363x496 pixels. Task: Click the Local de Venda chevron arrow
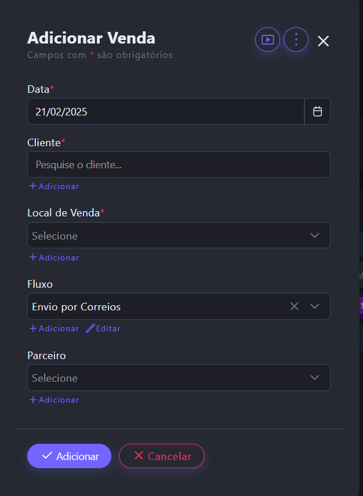click(315, 236)
